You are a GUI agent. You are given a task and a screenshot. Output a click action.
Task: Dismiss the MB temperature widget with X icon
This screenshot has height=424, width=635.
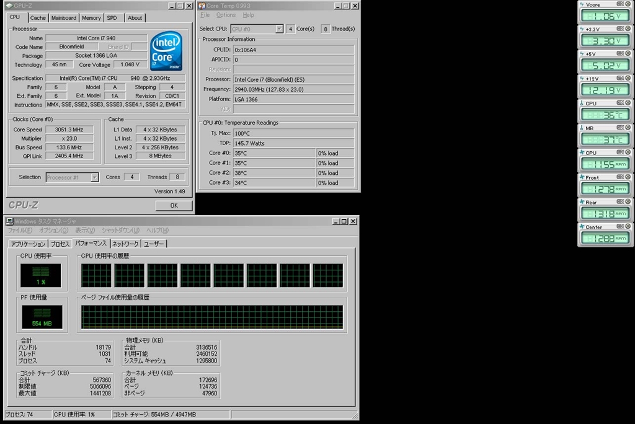[628, 128]
